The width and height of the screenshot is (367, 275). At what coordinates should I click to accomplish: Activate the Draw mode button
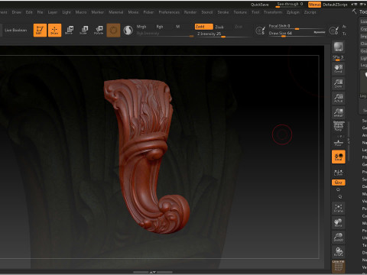54,31
